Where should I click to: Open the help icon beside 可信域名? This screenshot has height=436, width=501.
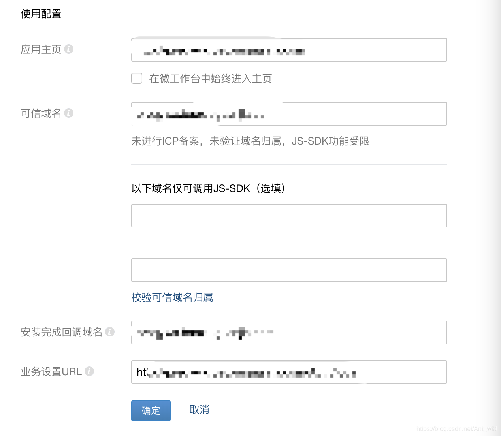click(x=69, y=113)
